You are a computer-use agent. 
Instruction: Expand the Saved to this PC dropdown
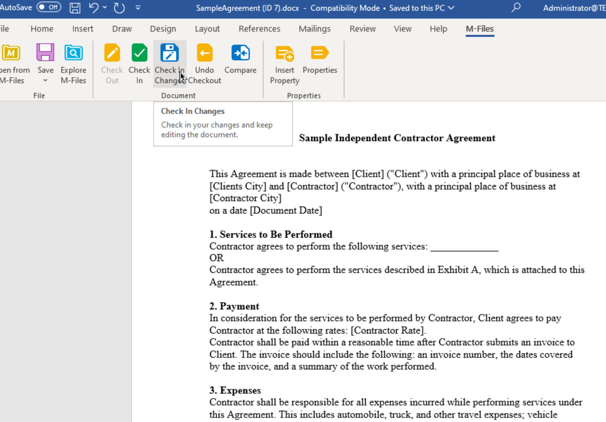click(x=451, y=8)
